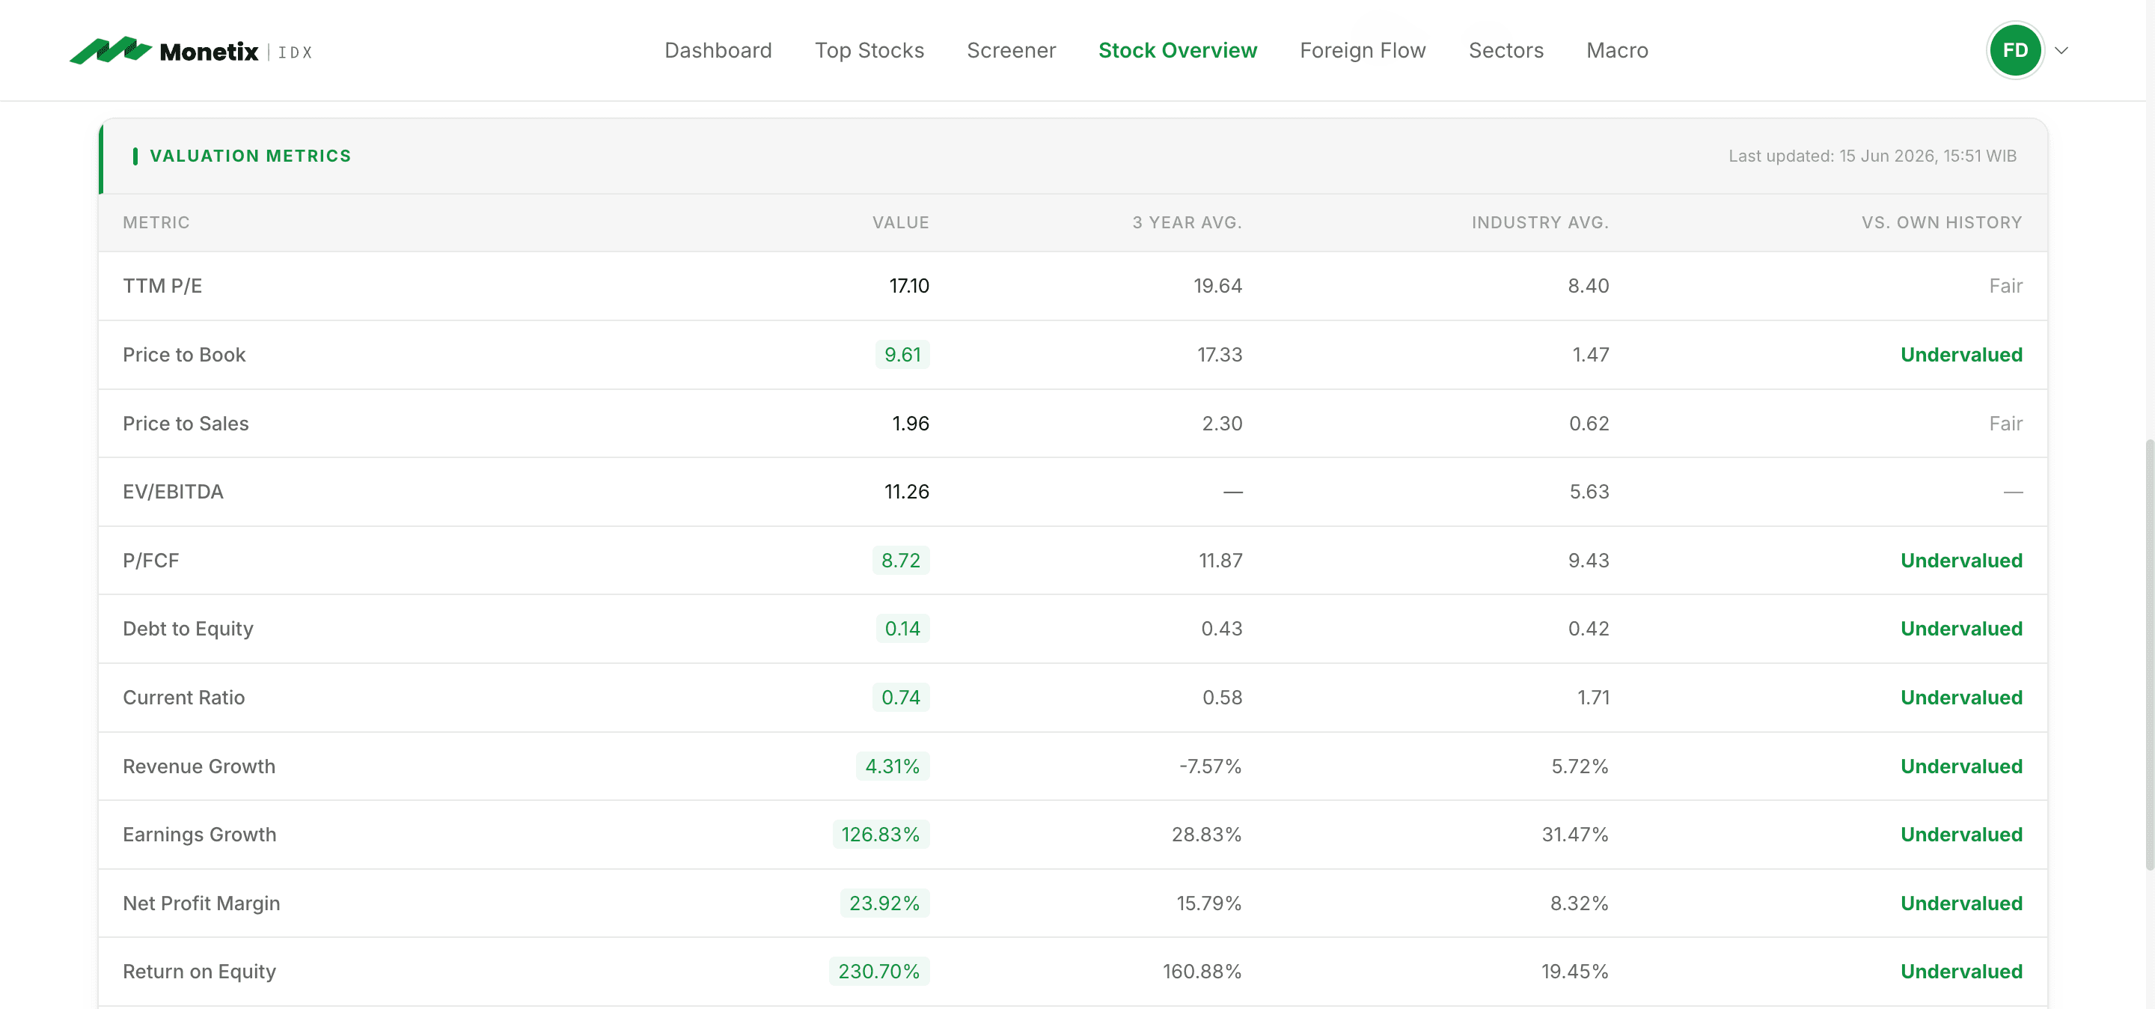Image resolution: width=2155 pixels, height=1009 pixels.
Task: Click Price to Book industry average 1.47
Action: pyautogui.click(x=1590, y=355)
